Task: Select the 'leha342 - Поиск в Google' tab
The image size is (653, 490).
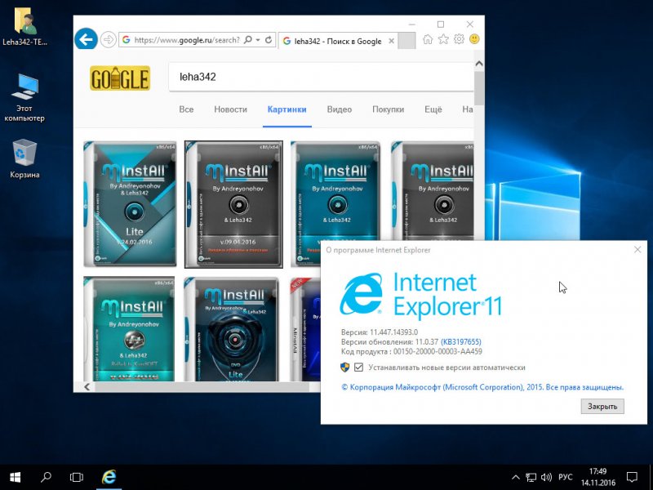Action: [x=338, y=41]
